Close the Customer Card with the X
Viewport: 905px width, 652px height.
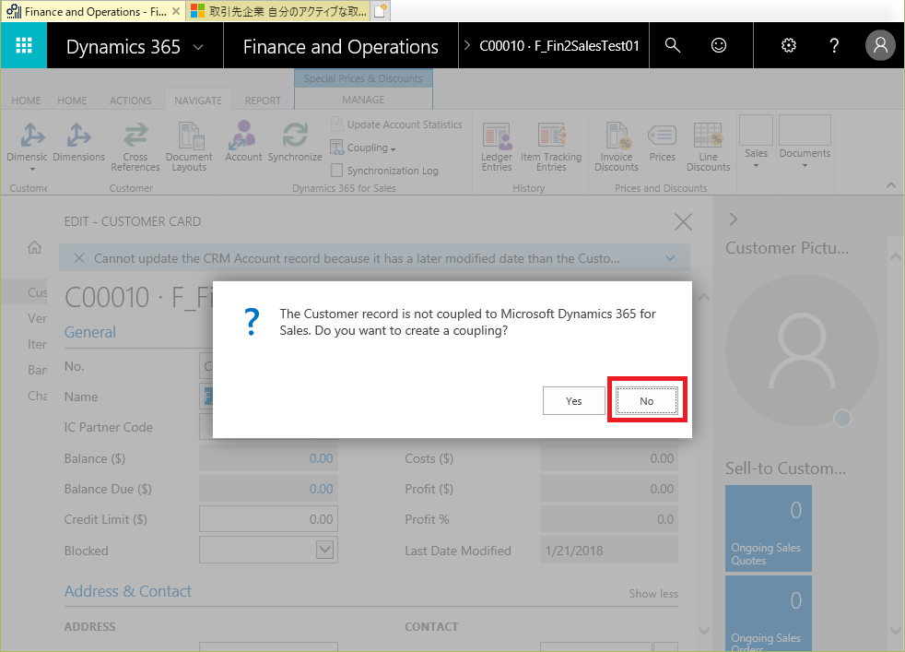tap(684, 221)
